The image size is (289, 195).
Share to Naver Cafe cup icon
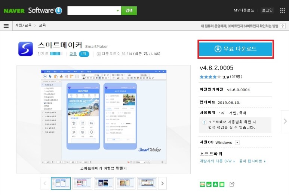click(209, 184)
